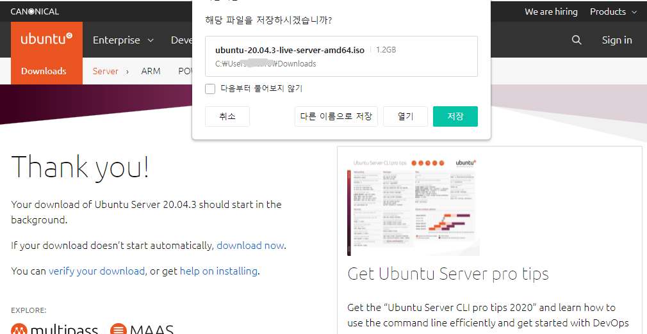Click the Canonical logo

35,12
